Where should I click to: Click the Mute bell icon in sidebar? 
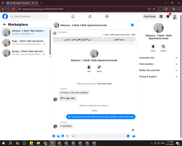(153, 46)
